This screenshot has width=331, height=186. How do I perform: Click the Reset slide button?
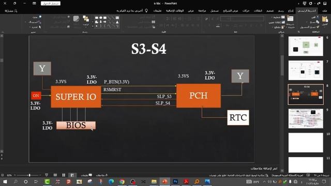tap(277, 22)
